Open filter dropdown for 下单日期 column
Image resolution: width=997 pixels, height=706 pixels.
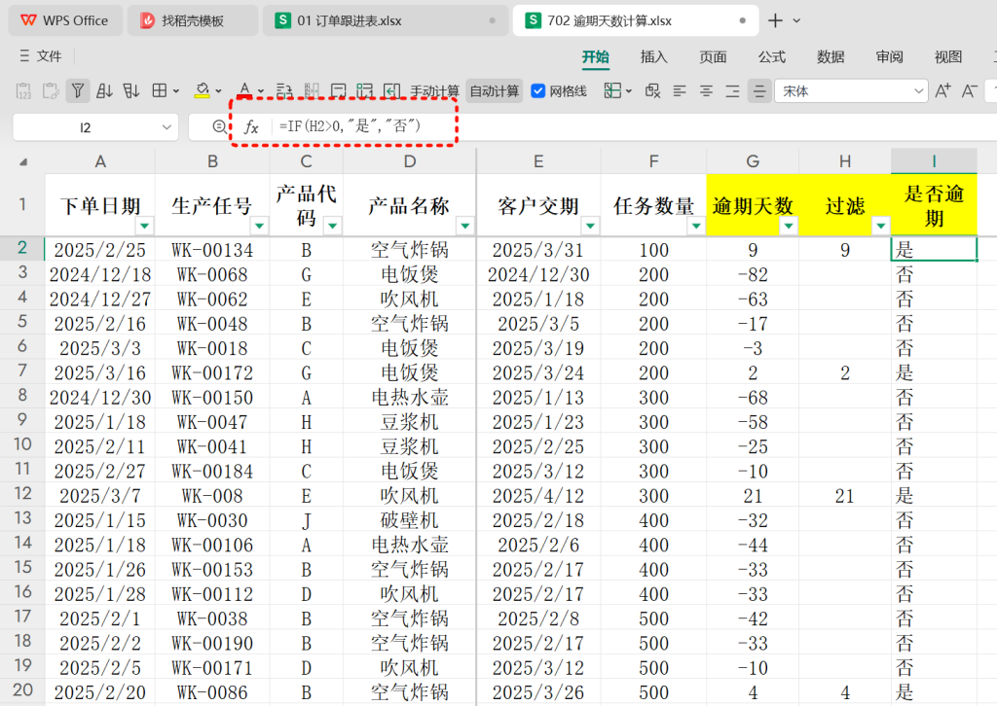point(145,226)
